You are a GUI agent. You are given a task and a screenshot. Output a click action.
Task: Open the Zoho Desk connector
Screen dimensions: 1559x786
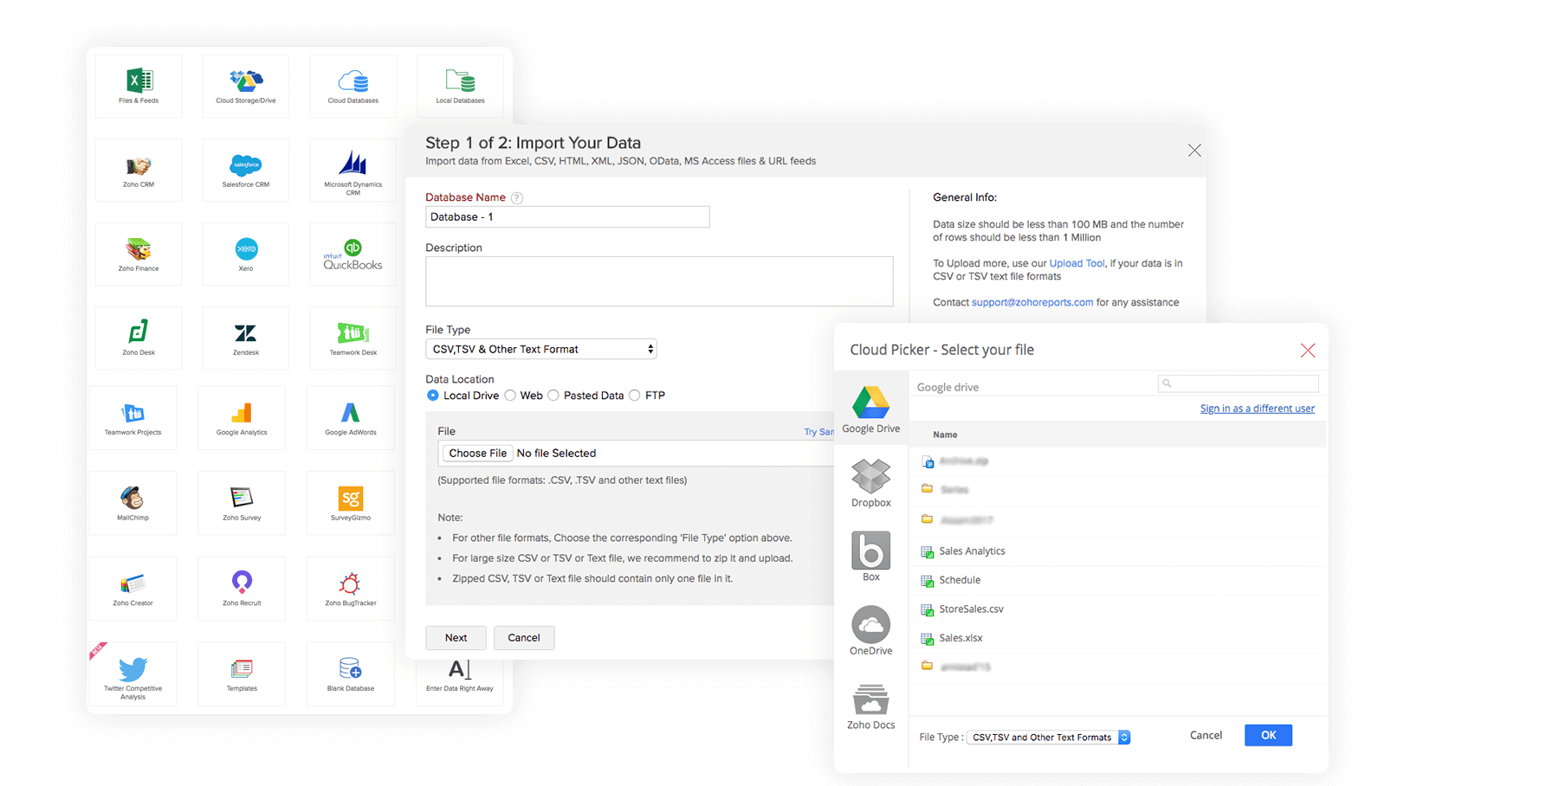point(139,338)
